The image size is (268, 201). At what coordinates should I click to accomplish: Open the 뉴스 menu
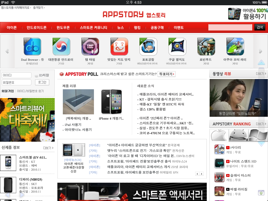120,27
